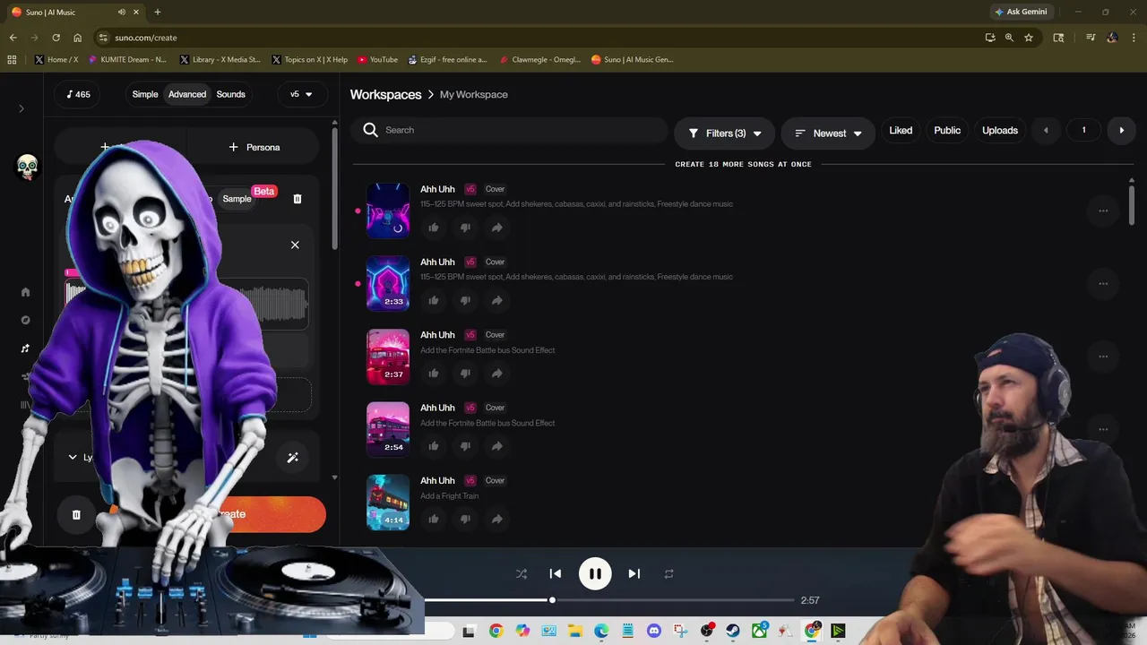This screenshot has width=1147, height=645.
Task: Open more options for first Ahh Uhh song
Action: click(1103, 211)
